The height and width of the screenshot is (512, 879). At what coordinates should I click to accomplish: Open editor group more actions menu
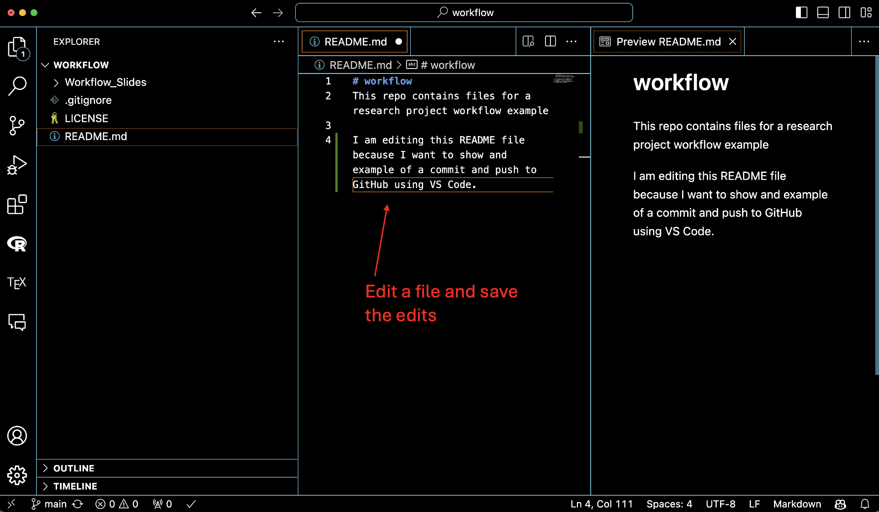pyautogui.click(x=572, y=42)
